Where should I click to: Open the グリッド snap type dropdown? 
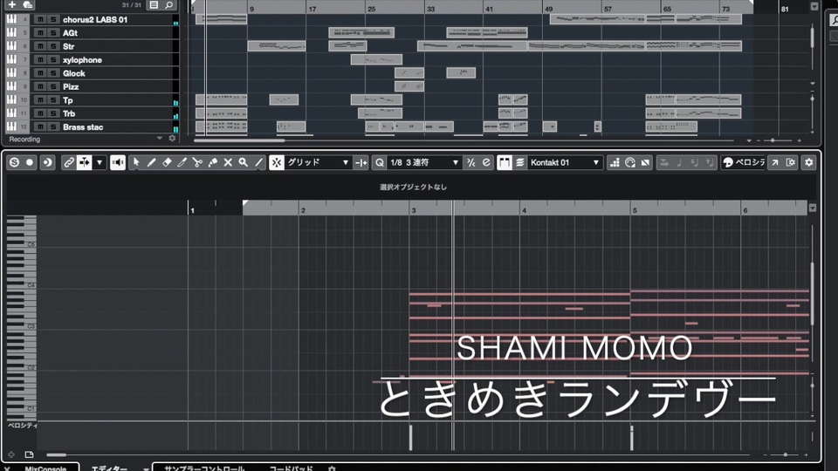pyautogui.click(x=319, y=162)
